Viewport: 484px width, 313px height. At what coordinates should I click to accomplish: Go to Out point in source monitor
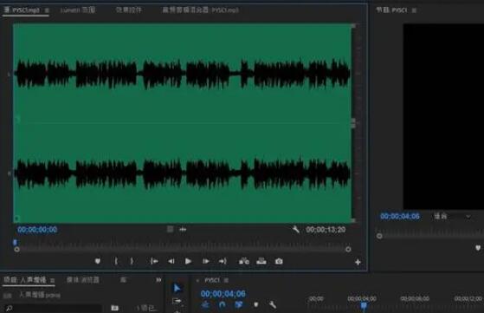pyautogui.click(x=223, y=261)
